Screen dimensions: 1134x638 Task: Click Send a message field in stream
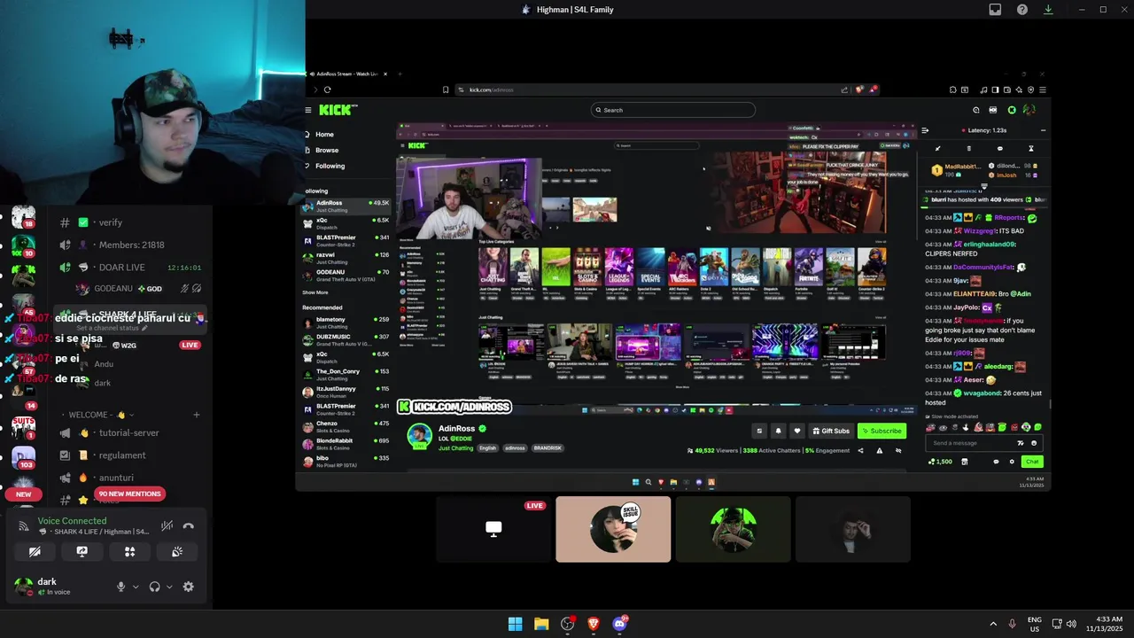tap(969, 443)
